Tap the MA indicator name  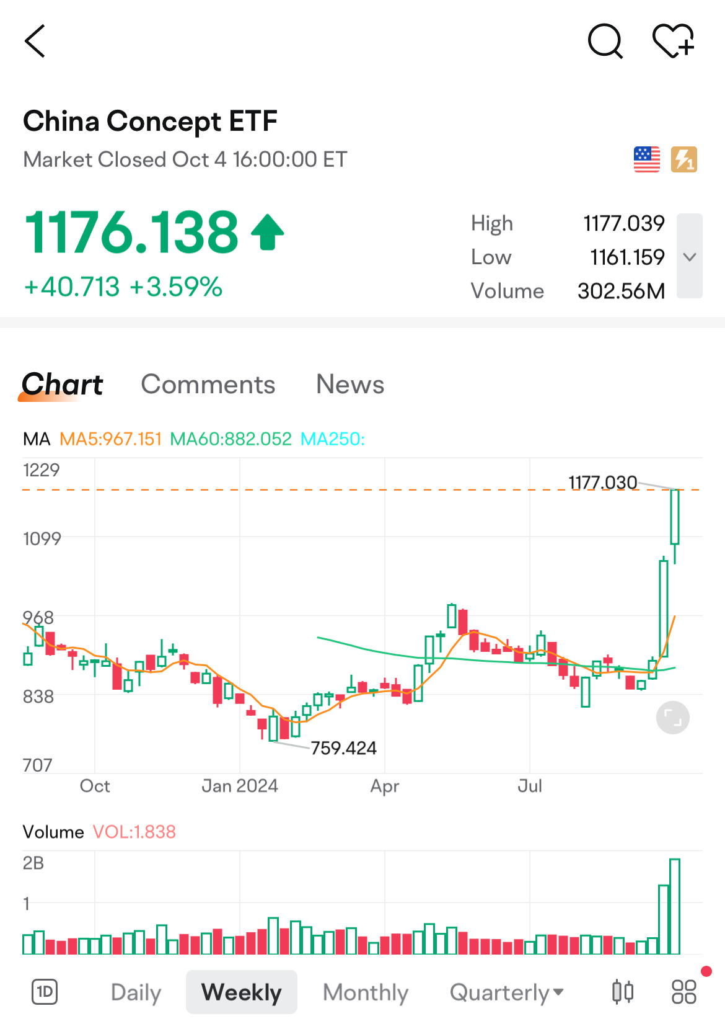point(37,439)
